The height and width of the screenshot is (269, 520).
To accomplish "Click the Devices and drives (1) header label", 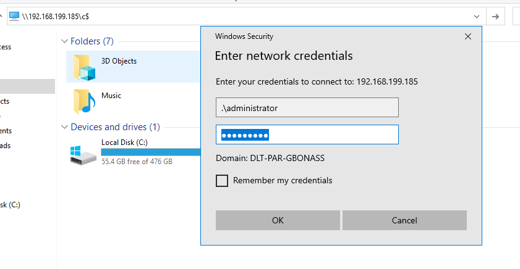I will point(116,127).
